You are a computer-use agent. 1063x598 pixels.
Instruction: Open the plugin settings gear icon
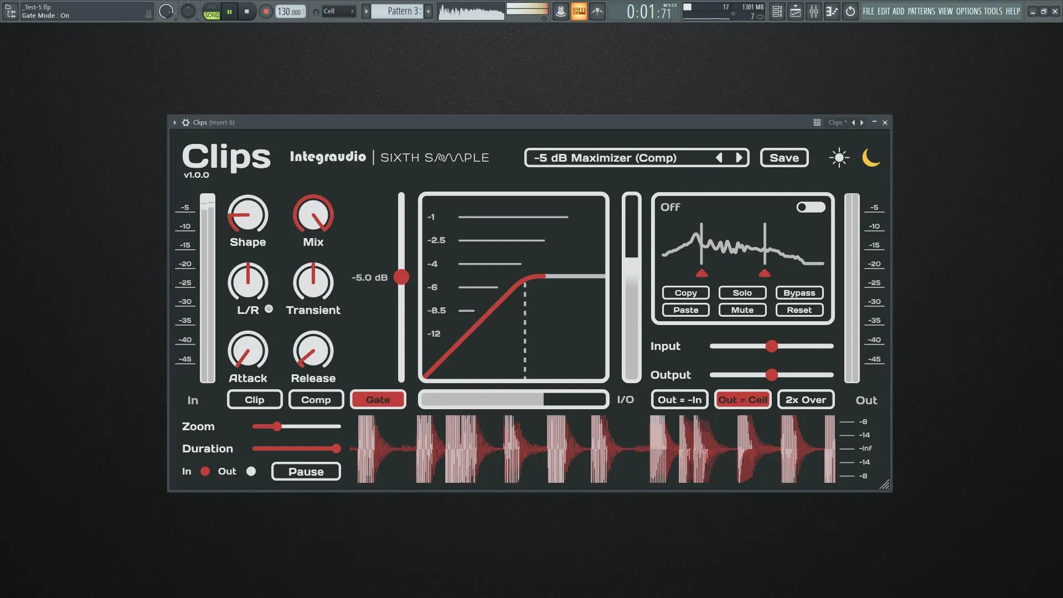tap(186, 122)
